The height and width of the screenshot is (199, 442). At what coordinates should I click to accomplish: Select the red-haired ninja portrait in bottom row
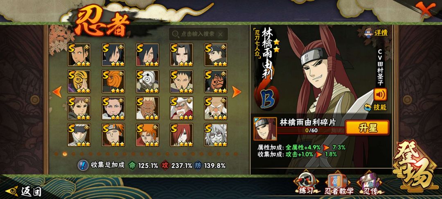pos(181,135)
